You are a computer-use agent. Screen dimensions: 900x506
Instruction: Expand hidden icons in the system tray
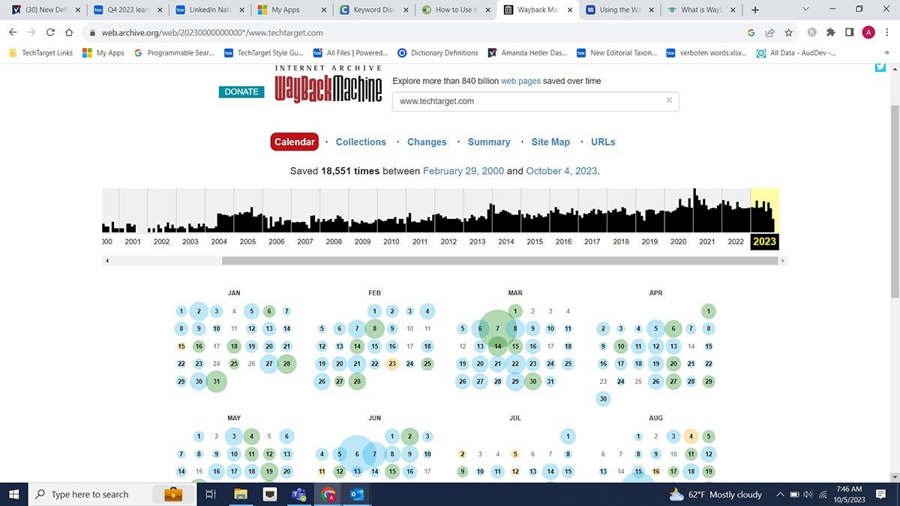(780, 494)
